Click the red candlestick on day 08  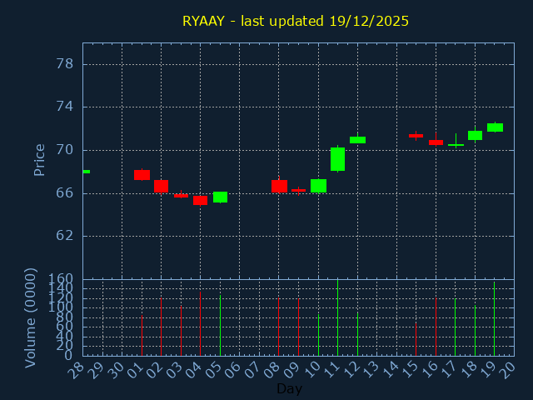(x=279, y=186)
